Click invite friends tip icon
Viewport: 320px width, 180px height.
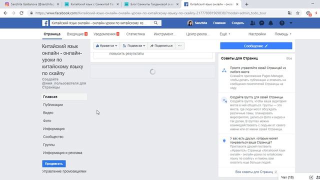click(x=224, y=141)
